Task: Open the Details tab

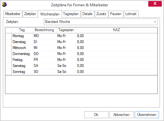Action: point(88,14)
